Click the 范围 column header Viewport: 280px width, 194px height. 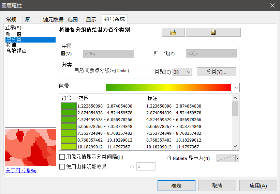111,98
